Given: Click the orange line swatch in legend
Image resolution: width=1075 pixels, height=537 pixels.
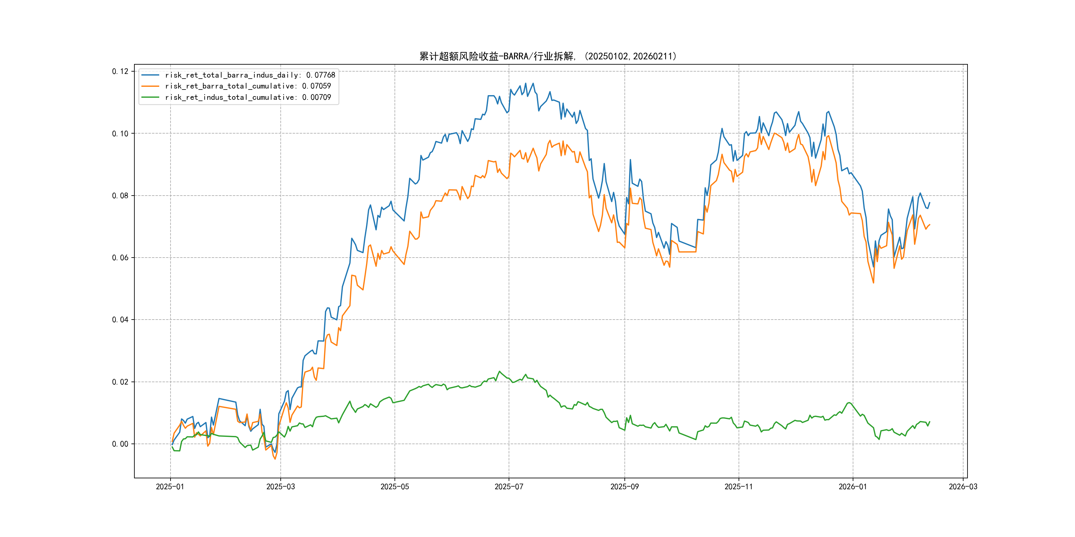Looking at the screenshot, I should pos(150,86).
